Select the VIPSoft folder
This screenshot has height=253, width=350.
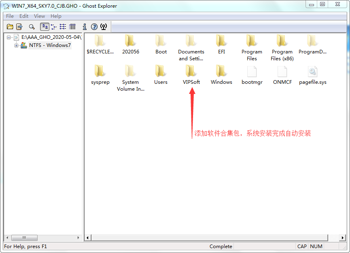point(191,75)
